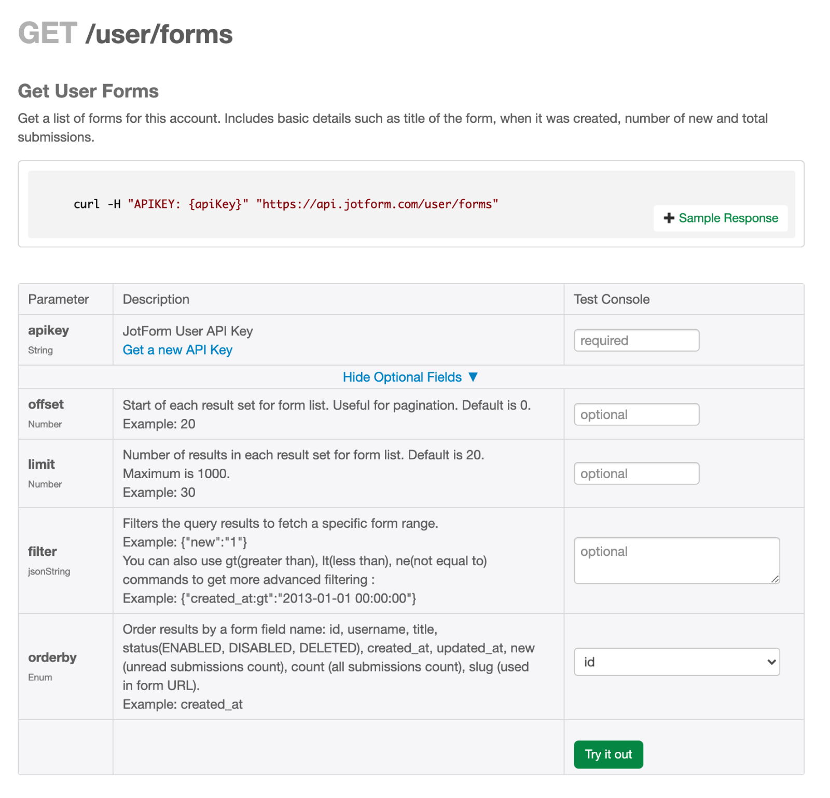Click the Parameter column header
This screenshot has height=798, width=830.
pyautogui.click(x=58, y=299)
